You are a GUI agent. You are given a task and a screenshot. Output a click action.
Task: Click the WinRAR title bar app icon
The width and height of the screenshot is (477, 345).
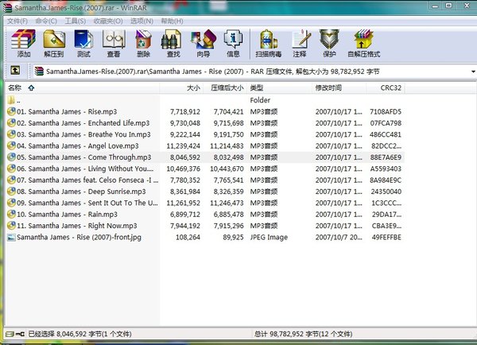tap(7, 7)
